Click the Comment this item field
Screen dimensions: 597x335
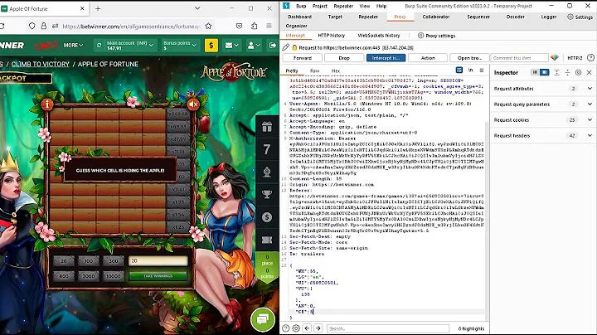(519, 58)
